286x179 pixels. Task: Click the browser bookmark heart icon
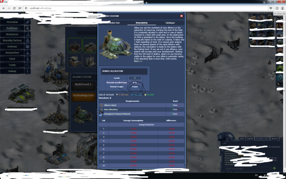point(271,8)
